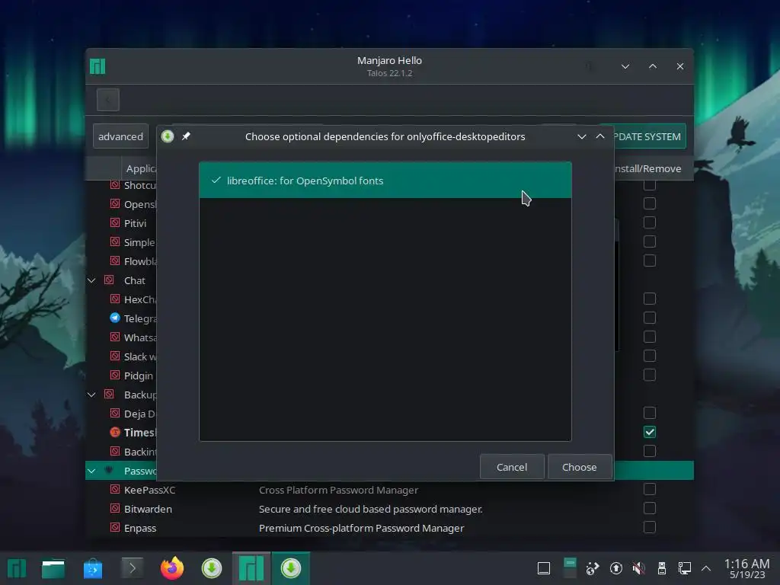
Task: Click the Telegram app icon
Action: 115,318
